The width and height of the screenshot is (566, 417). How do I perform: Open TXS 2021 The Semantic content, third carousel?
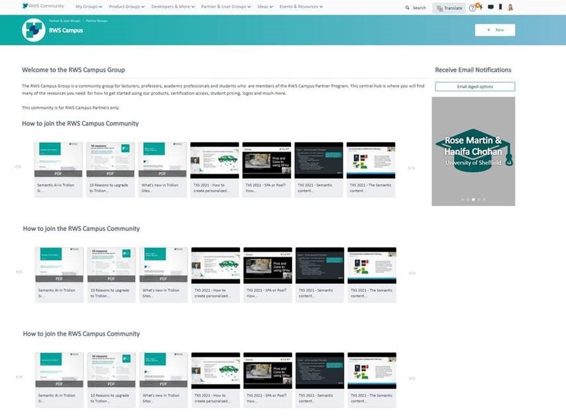[x=372, y=380]
